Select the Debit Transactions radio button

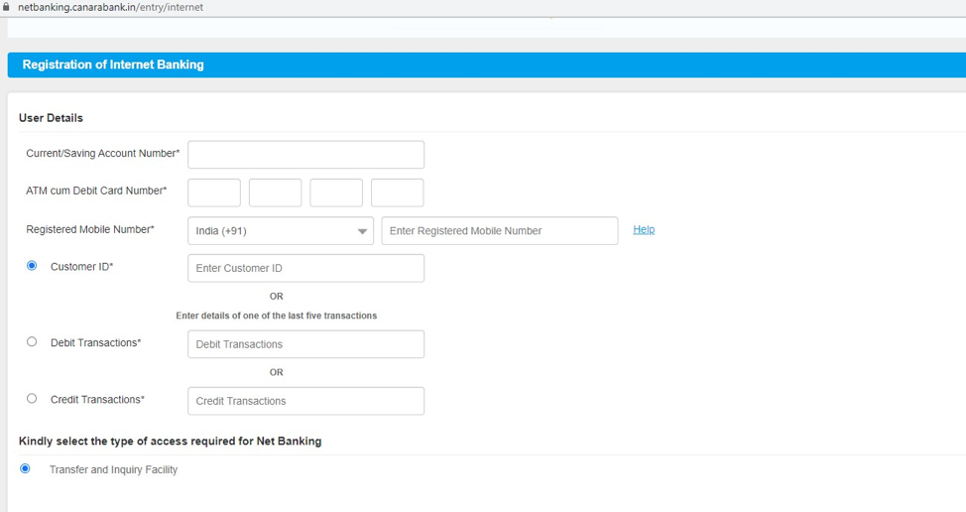[x=32, y=342]
